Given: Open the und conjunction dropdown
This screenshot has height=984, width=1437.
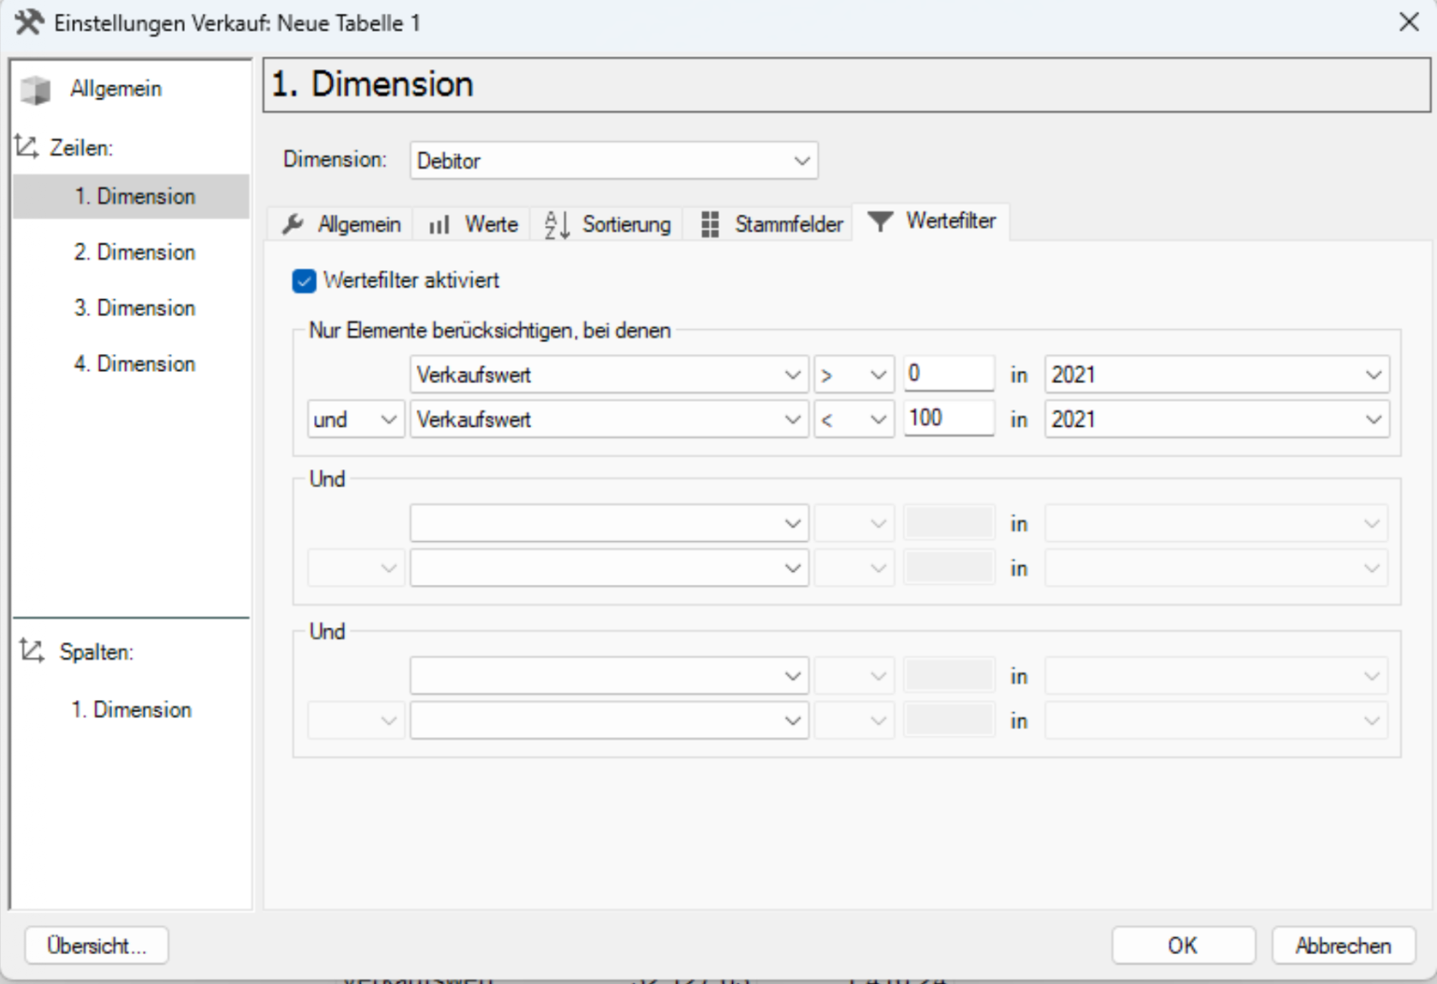Looking at the screenshot, I should [356, 419].
